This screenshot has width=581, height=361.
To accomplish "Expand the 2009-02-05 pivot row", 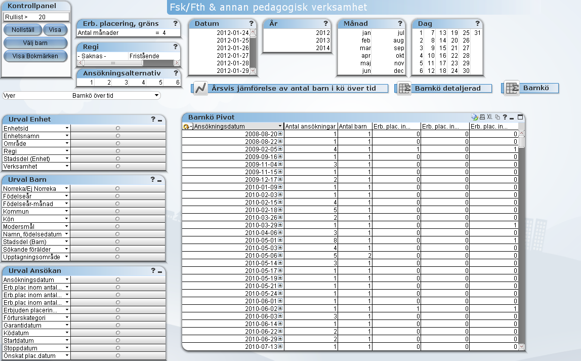I will click(x=280, y=149).
